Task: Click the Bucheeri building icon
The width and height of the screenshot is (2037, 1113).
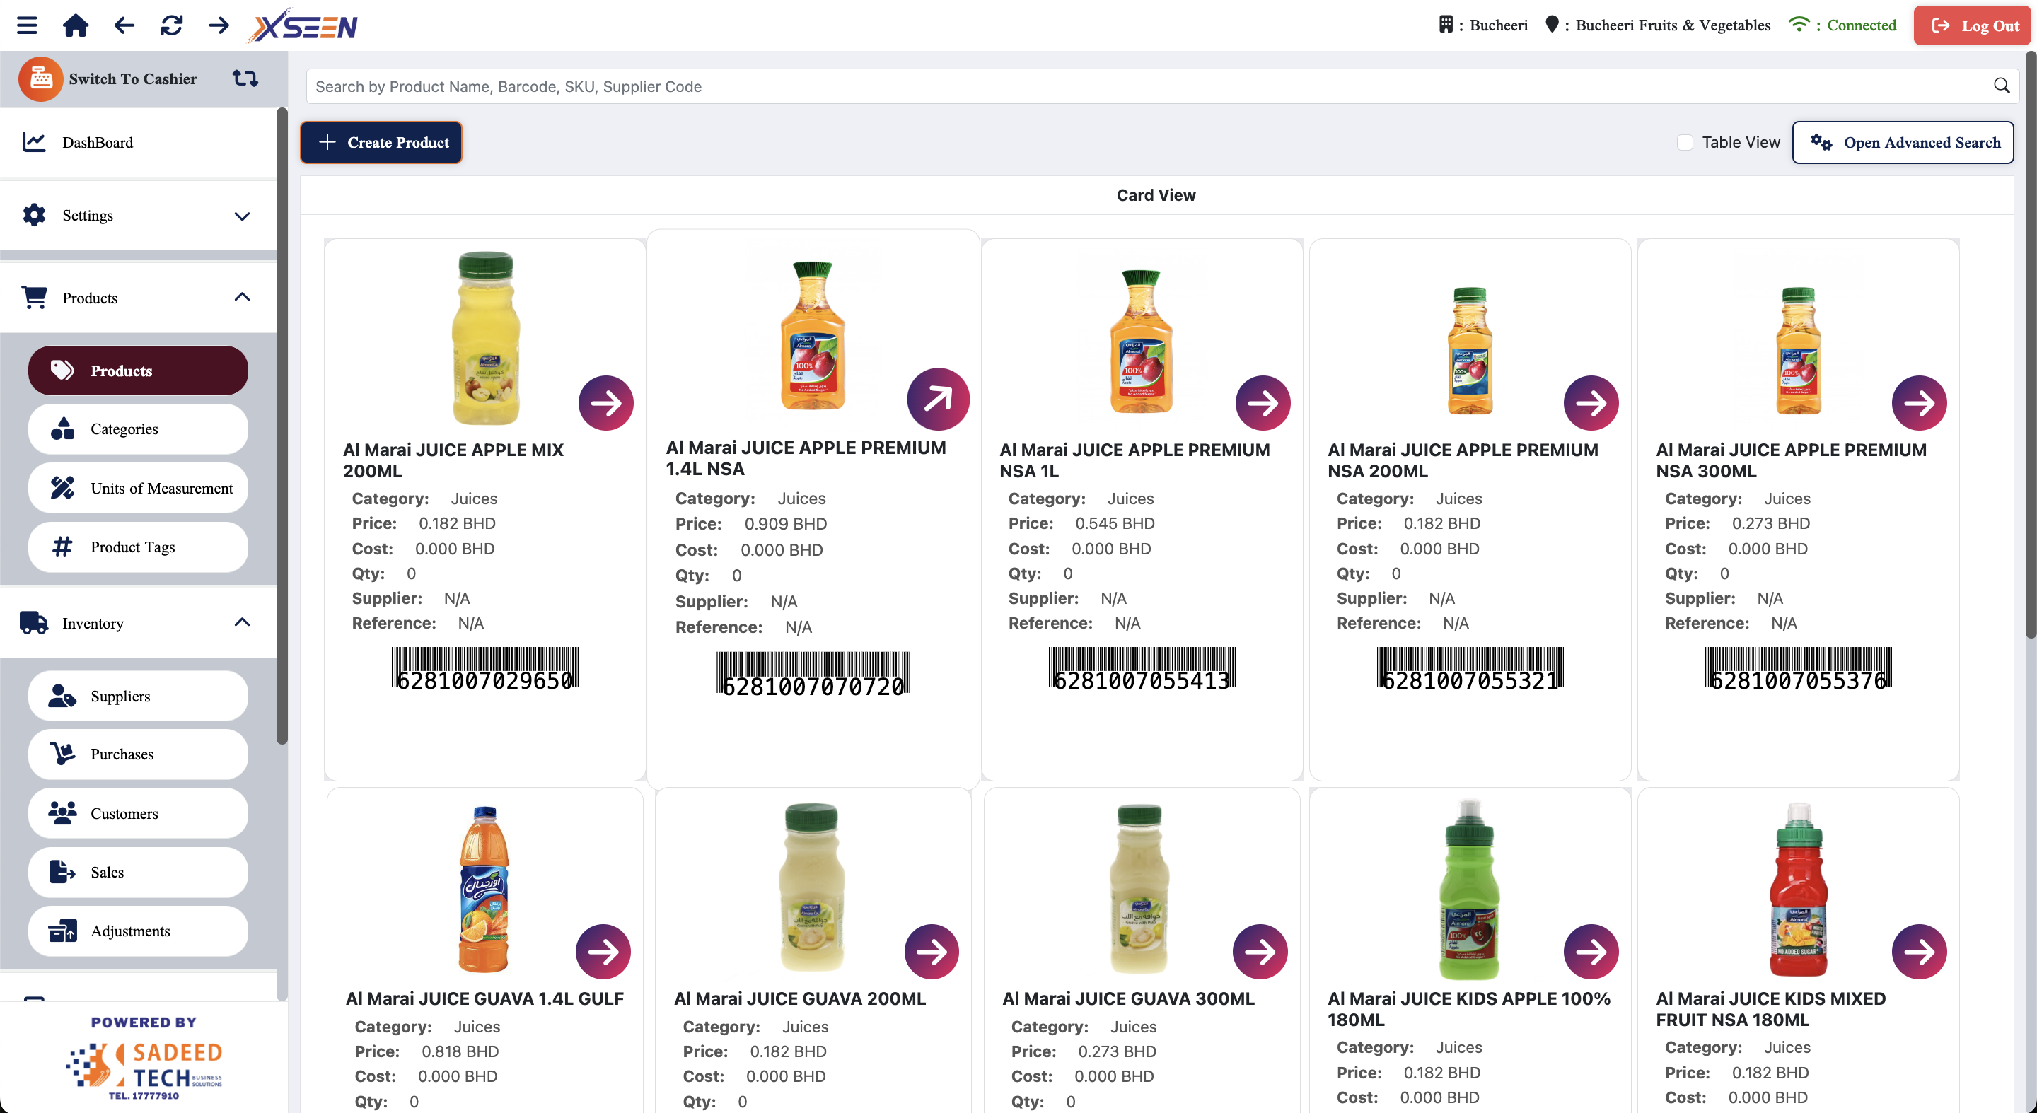Action: click(x=1446, y=25)
